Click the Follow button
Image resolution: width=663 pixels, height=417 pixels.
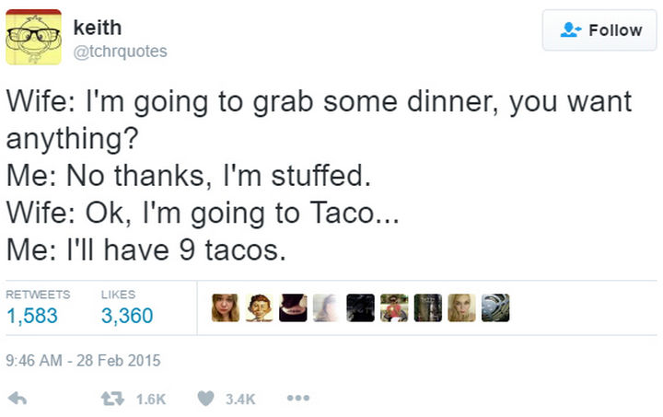tap(602, 30)
